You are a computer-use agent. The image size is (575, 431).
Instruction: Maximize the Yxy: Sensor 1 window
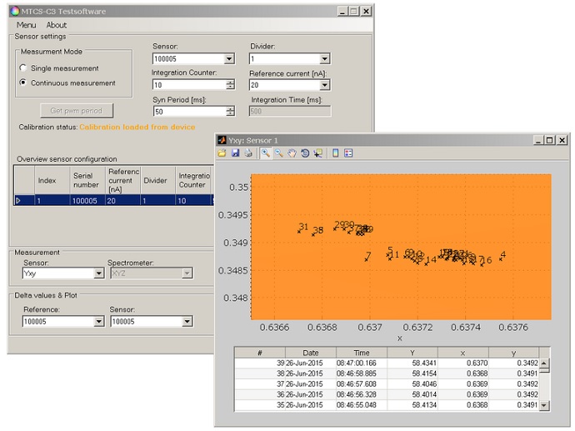550,140
